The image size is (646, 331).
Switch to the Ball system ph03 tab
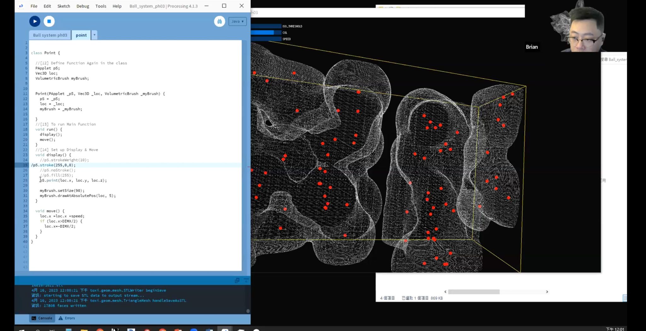pyautogui.click(x=50, y=35)
